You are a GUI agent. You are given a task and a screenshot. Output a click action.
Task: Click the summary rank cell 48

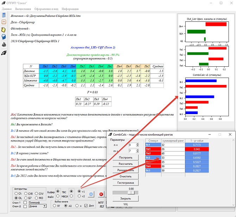pyautogui.click(x=173, y=153)
